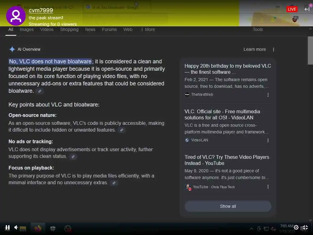Viewport: 313px width, 235px height.
Task: Open network status icon in system tray
Action: 266,229
